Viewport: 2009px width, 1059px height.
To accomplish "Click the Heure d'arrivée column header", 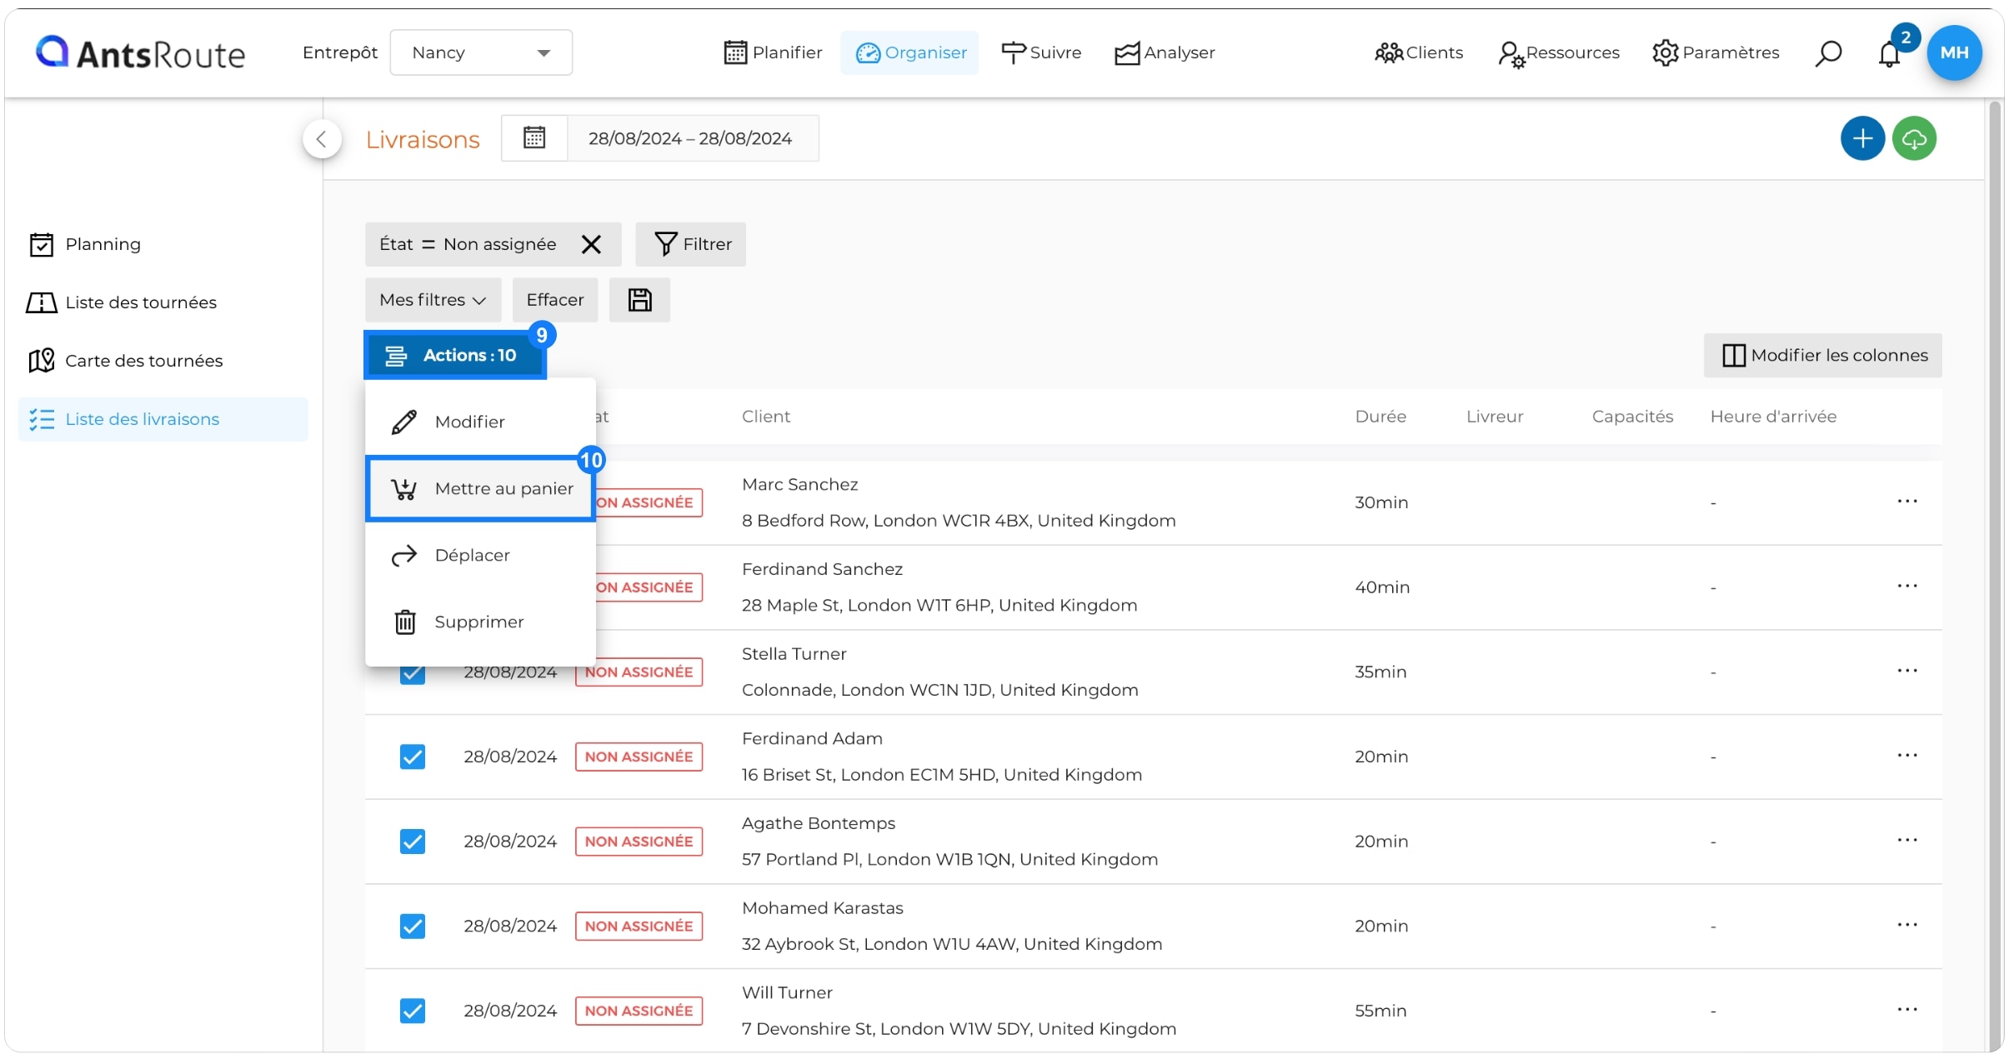I will [x=1773, y=417].
